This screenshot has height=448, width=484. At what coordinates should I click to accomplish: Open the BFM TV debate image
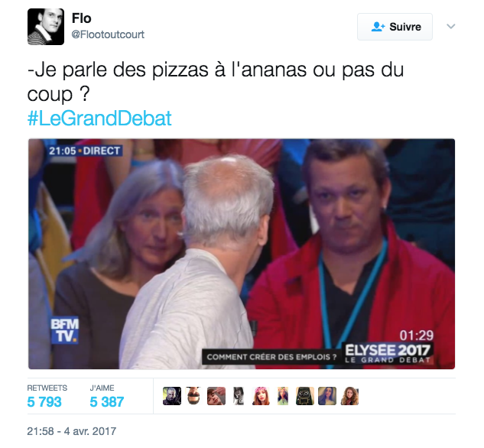click(242, 254)
